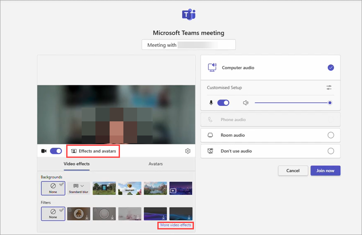Select Computer audio checkmark option
The height and width of the screenshot is (235, 362).
coord(331,68)
